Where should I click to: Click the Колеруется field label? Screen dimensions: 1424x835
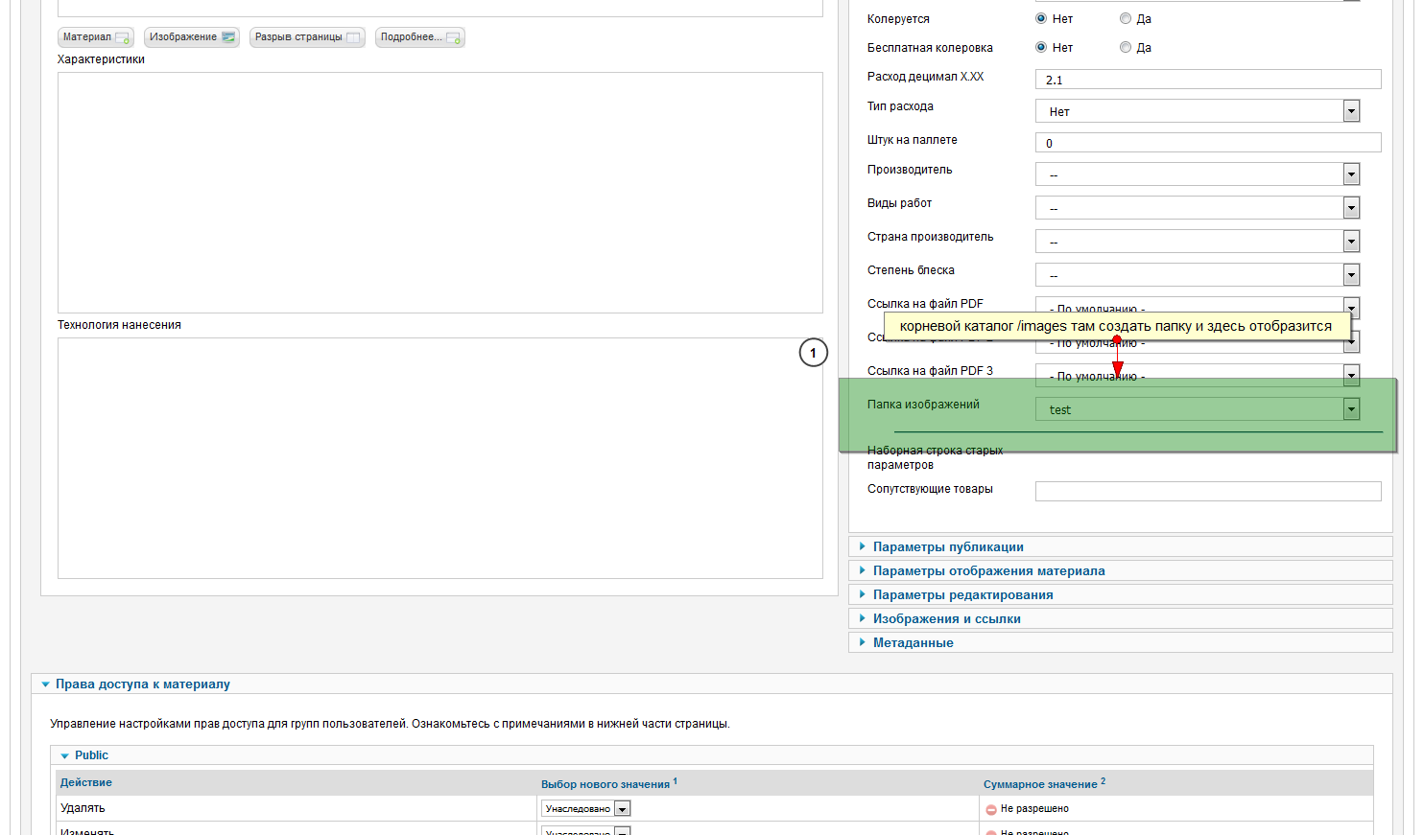[x=898, y=19]
